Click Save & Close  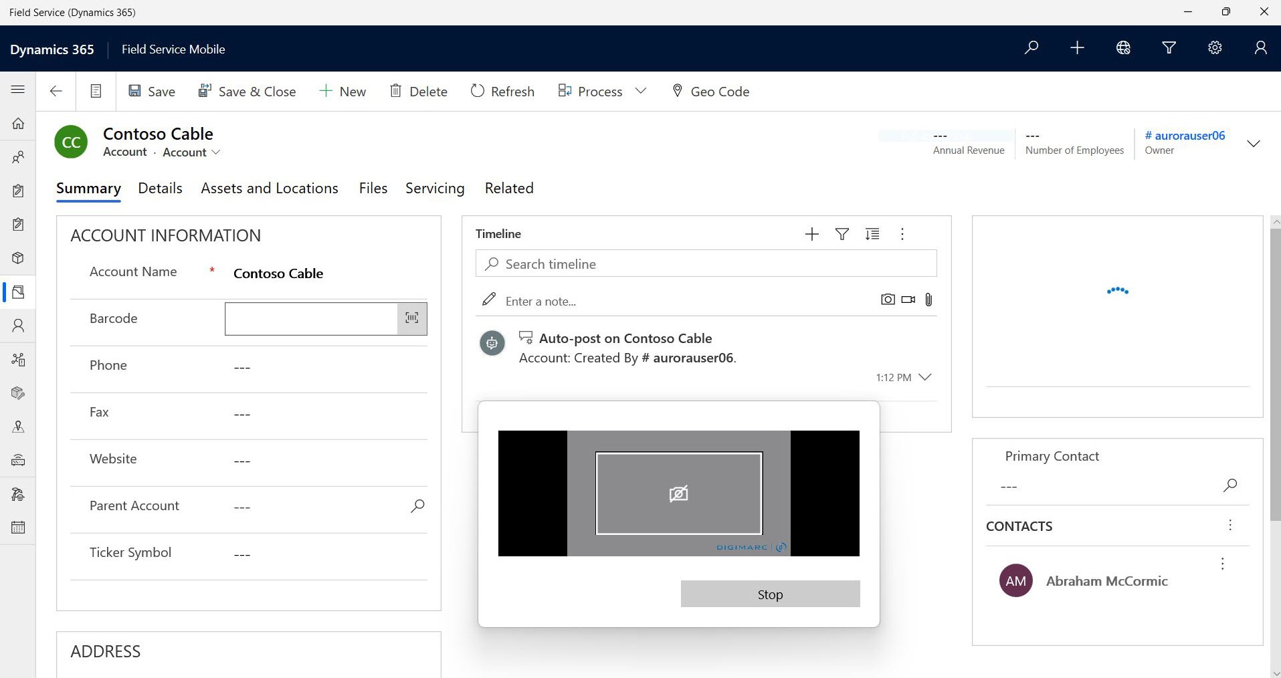pyautogui.click(x=247, y=91)
